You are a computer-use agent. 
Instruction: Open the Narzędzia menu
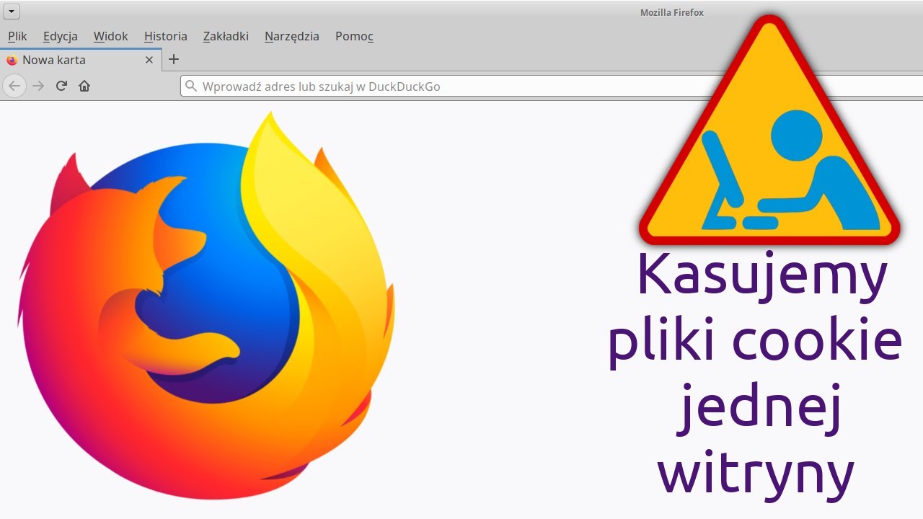pos(292,36)
